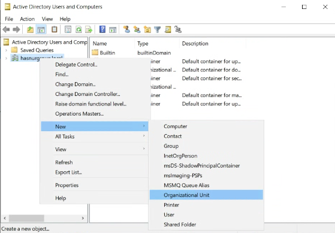
Task: Click the Create New Organizational Unit icon
Action: tap(147, 29)
